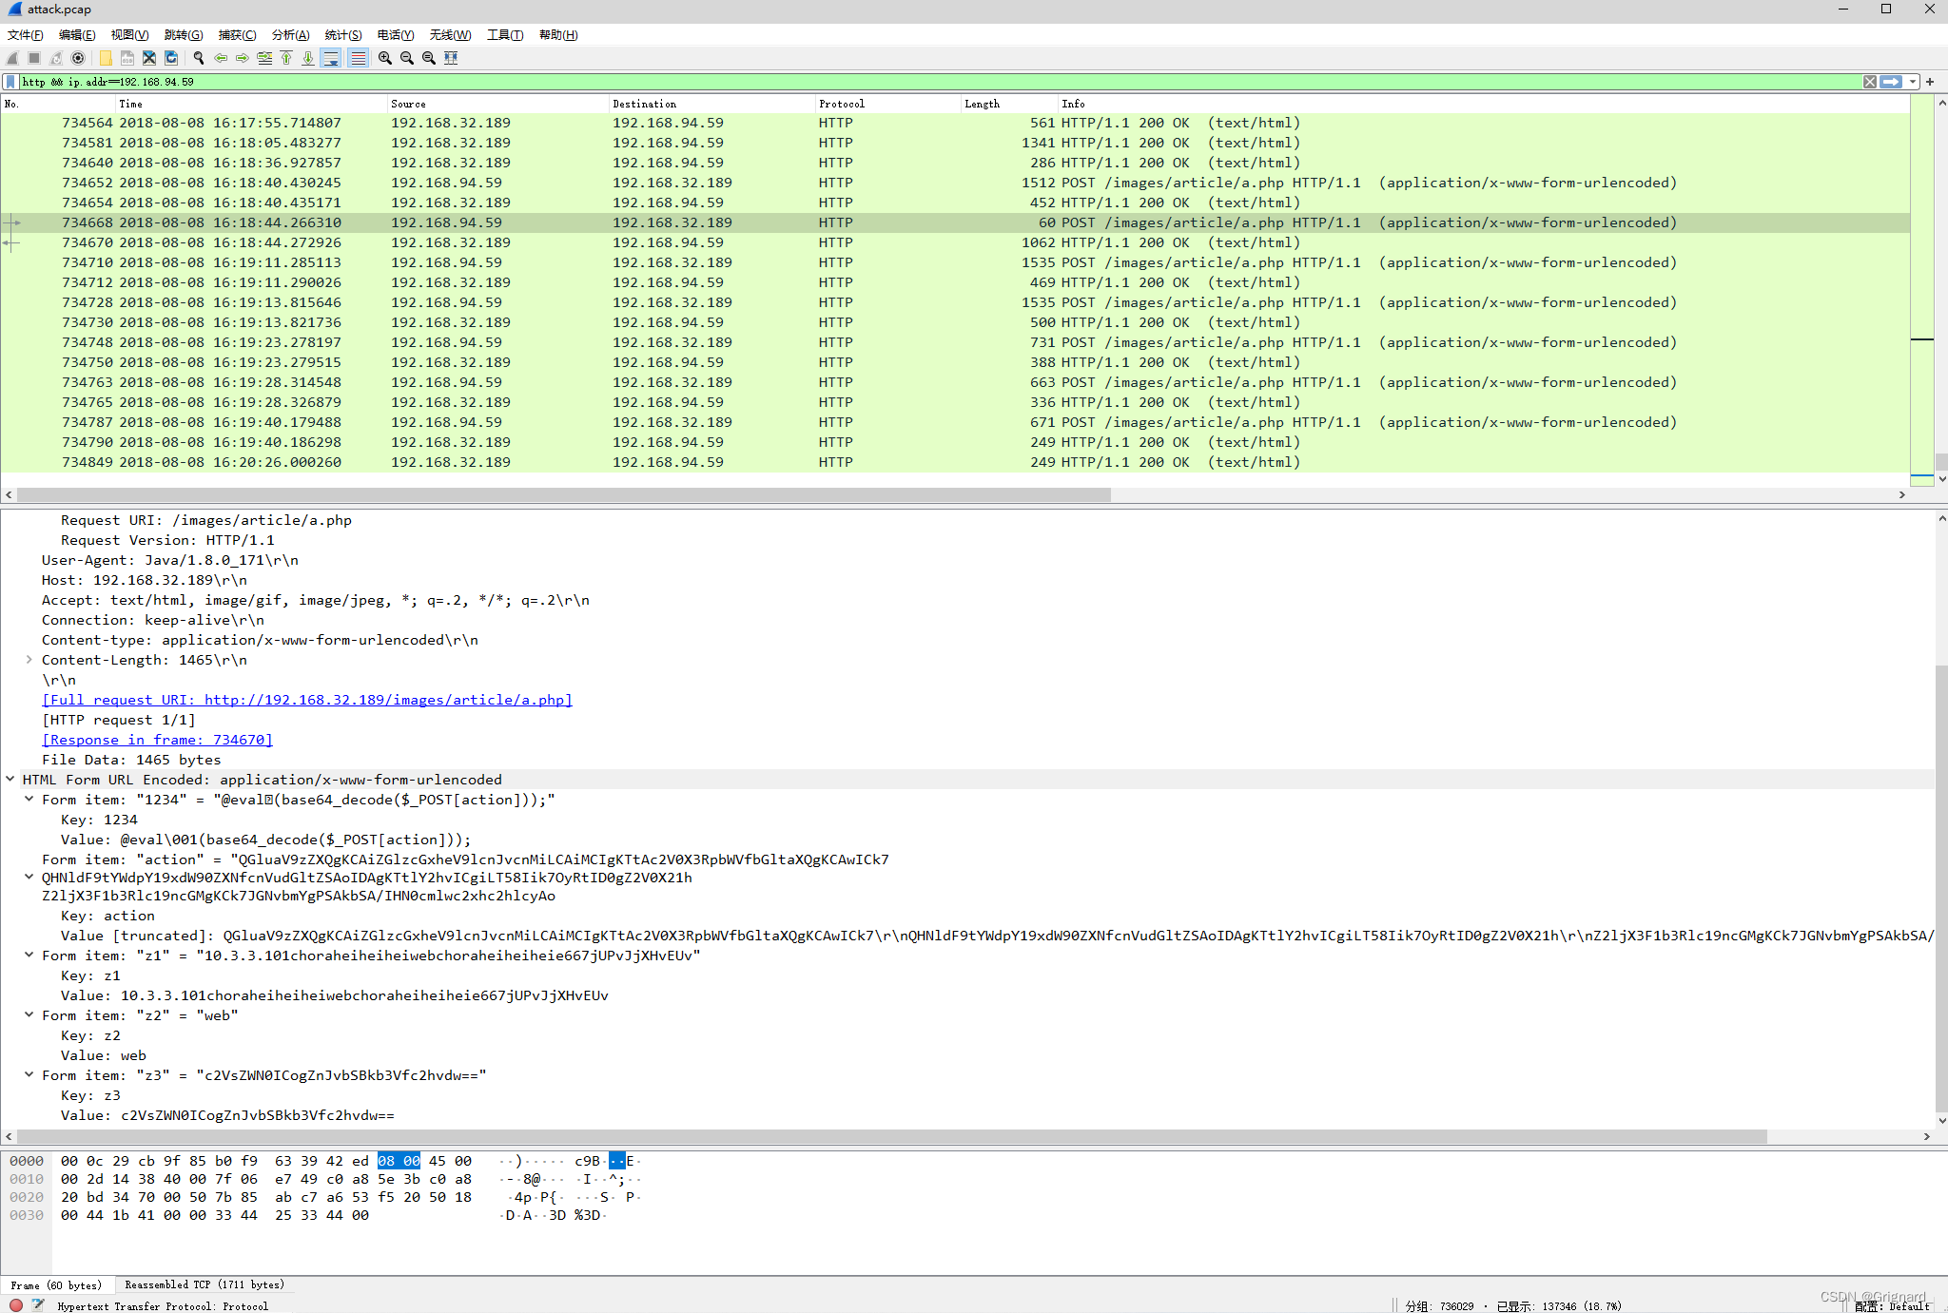Reload this capture file
1948x1313 pixels.
tap(171, 58)
